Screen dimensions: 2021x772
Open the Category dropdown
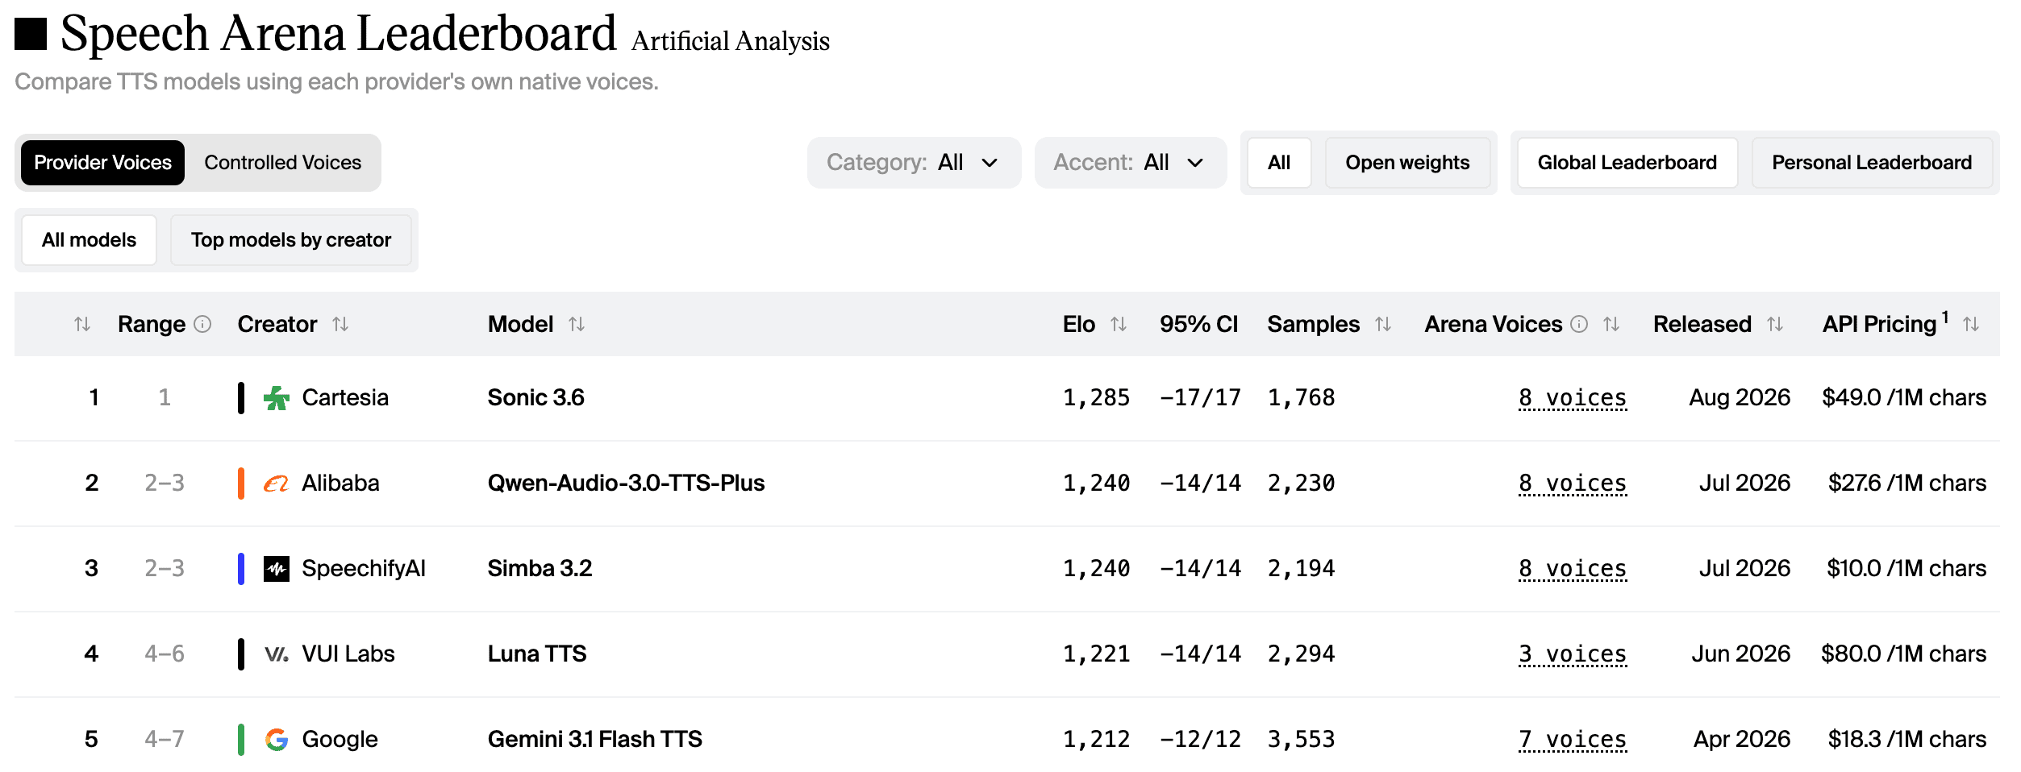click(914, 163)
